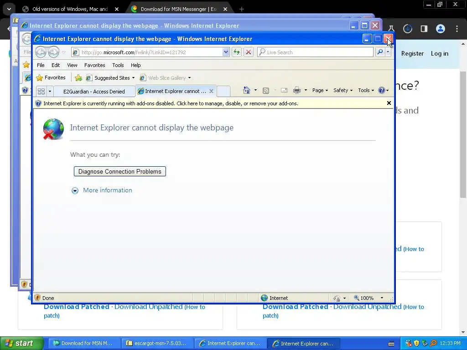Click the Safely Remove Hardware tray icon
The width and height of the screenshot is (467, 350).
[x=425, y=343]
